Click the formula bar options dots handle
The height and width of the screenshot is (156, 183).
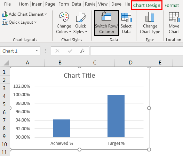click(46, 51)
